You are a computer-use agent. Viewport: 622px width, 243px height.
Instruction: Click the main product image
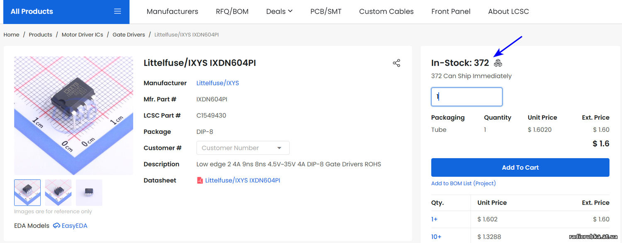73,115
